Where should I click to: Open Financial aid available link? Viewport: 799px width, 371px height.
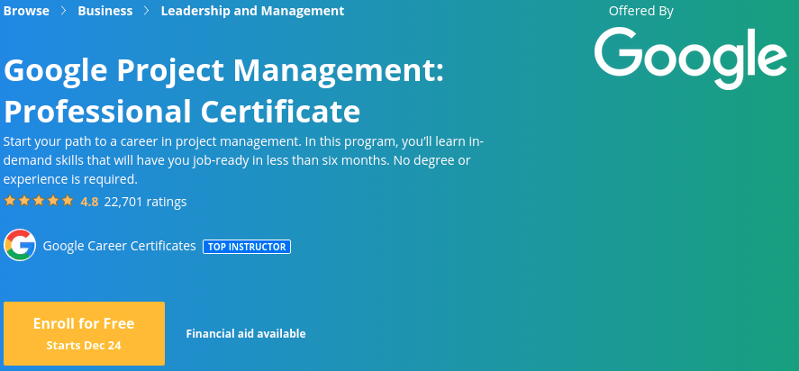(x=246, y=334)
